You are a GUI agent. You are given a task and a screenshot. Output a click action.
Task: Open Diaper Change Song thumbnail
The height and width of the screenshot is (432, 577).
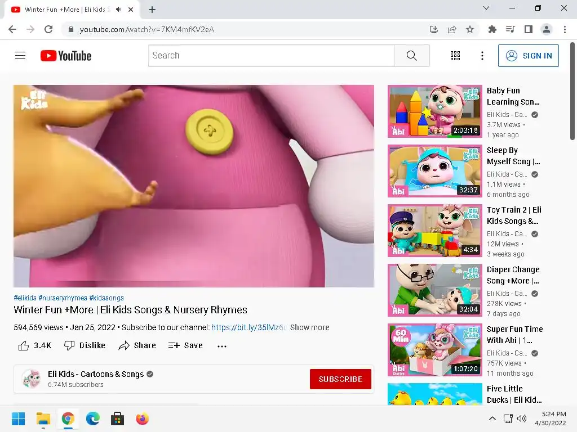click(x=435, y=290)
